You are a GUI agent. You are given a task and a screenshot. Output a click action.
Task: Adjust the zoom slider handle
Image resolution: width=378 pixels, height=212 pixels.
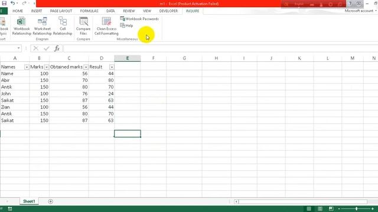pos(356,209)
